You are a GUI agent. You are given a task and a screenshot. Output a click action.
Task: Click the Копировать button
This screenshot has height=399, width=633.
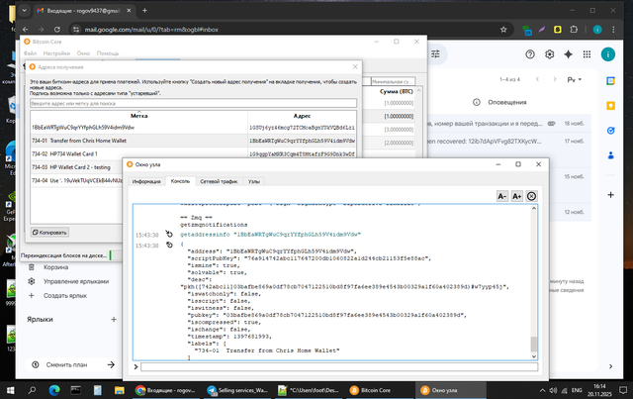pyautogui.click(x=49, y=233)
